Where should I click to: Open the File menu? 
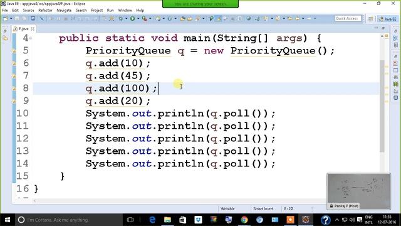[5, 10]
